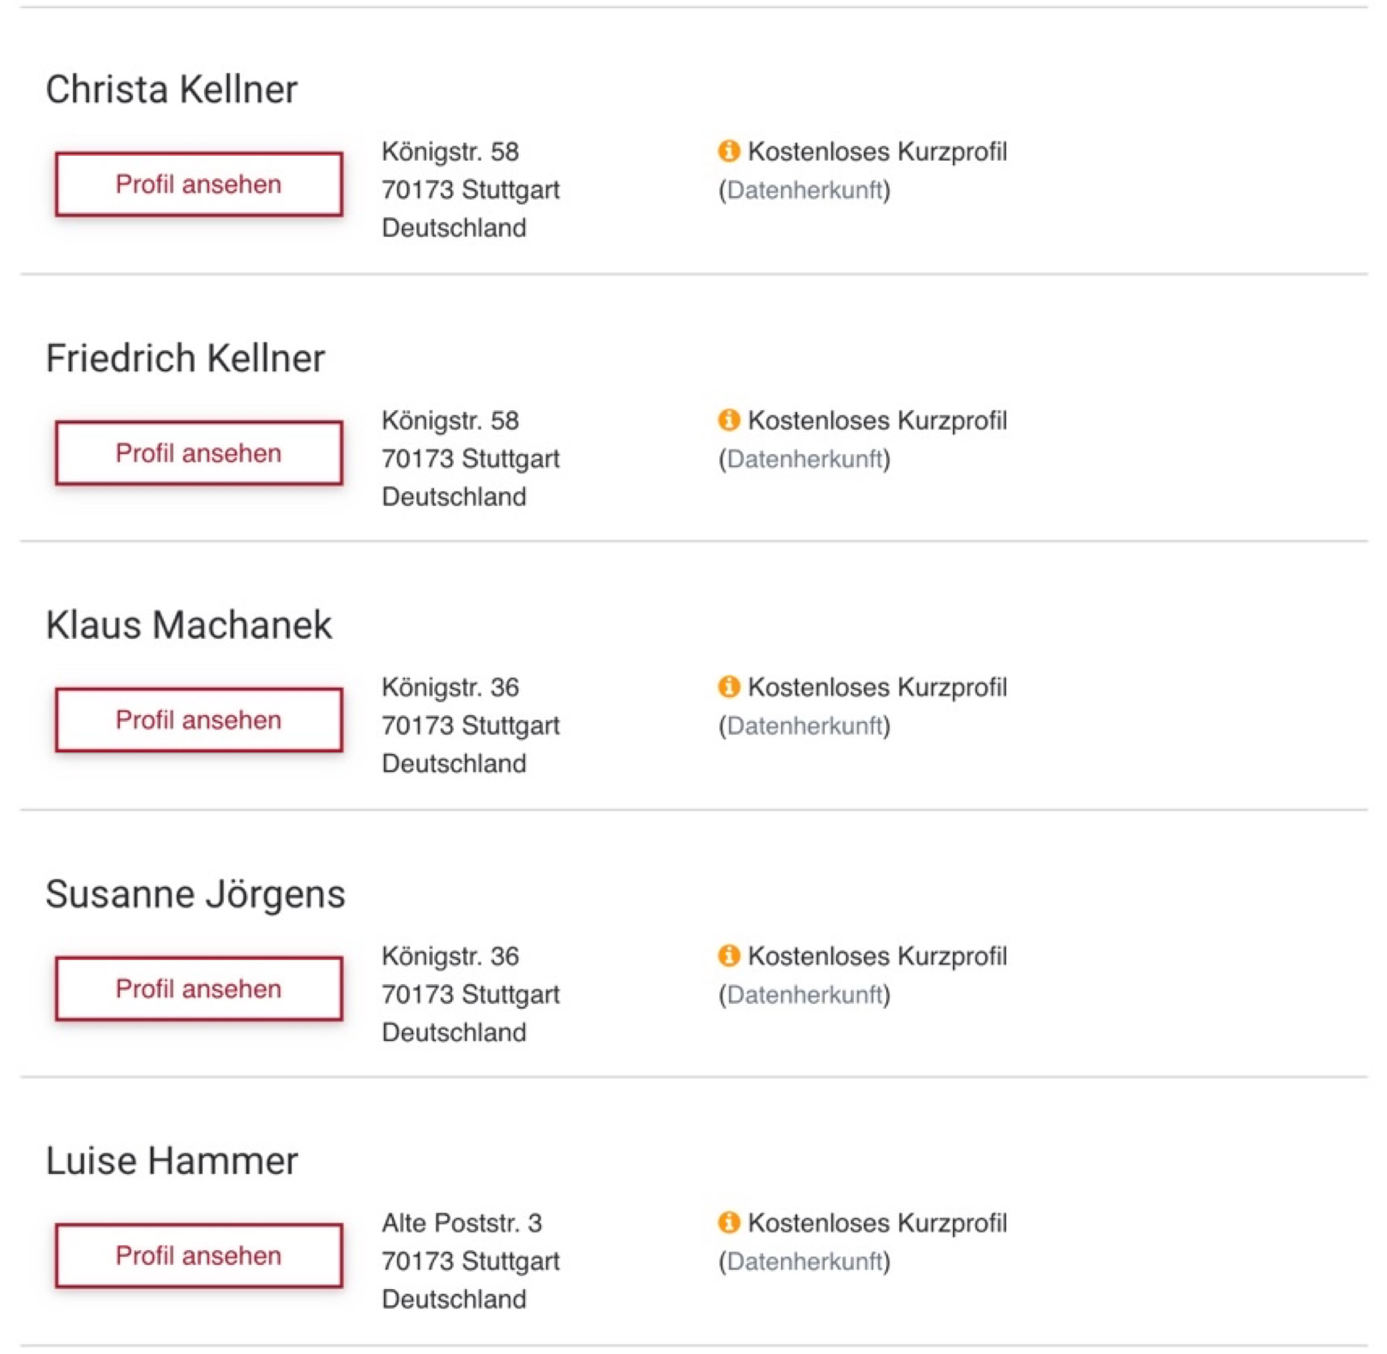Click Datenherkunft link under Luise Hammer
The width and height of the screenshot is (1387, 1354).
(x=804, y=1261)
